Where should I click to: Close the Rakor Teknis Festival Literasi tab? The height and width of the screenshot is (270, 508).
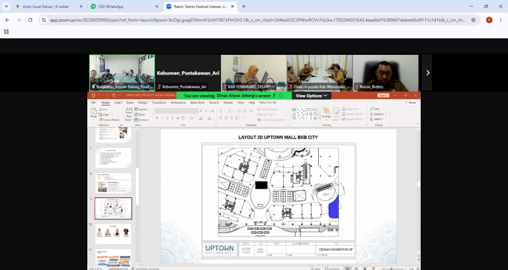pyautogui.click(x=232, y=7)
